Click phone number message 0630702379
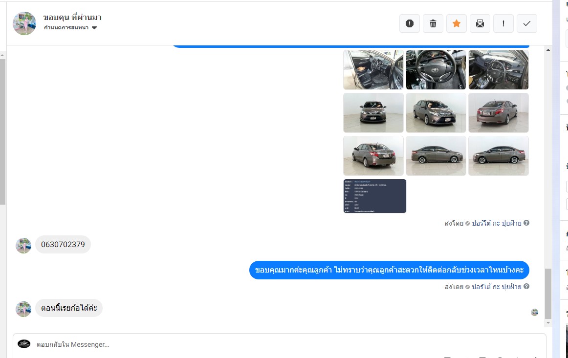Screen dimensions: 568x358 (63, 245)
